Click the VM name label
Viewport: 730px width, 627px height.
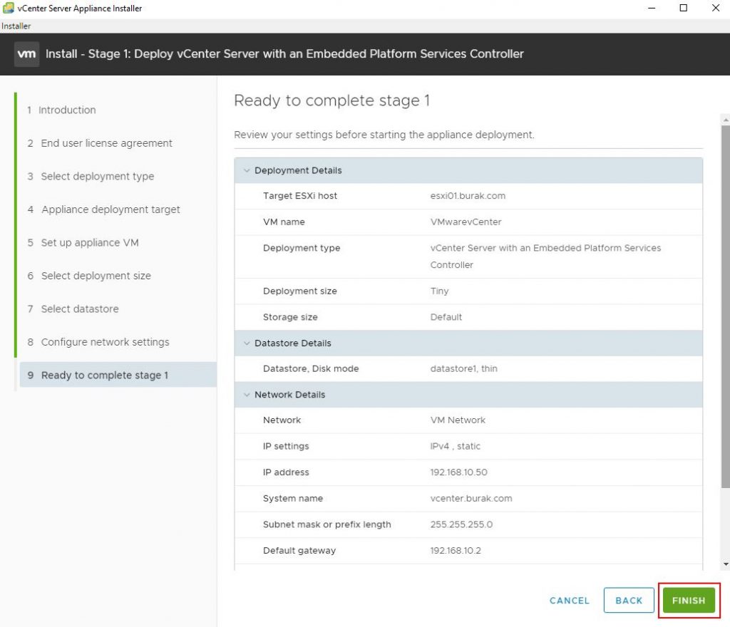coord(284,222)
